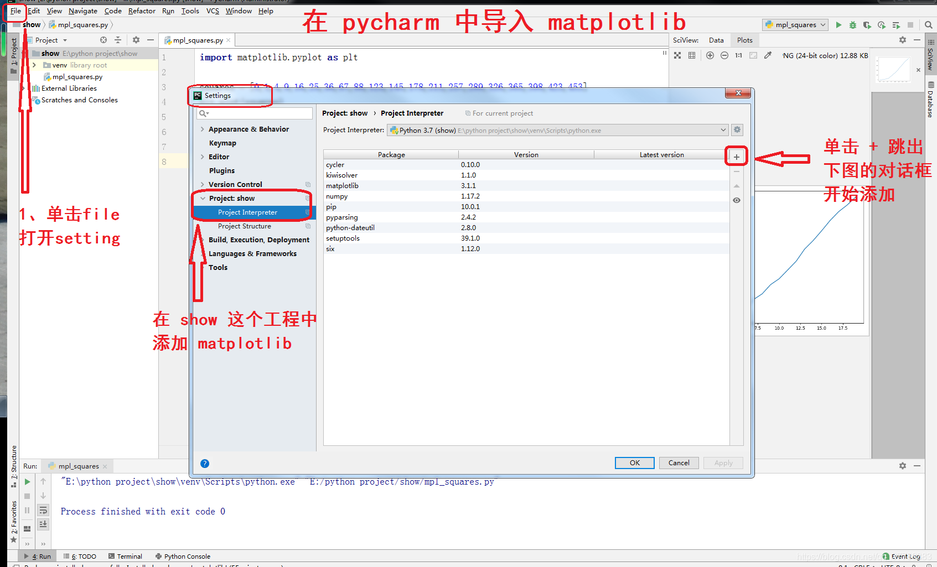Select the numpy package row

click(x=526, y=196)
